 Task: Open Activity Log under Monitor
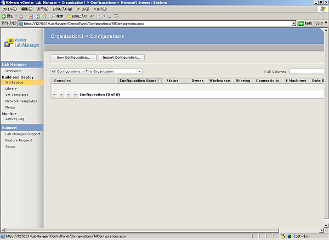15,118
